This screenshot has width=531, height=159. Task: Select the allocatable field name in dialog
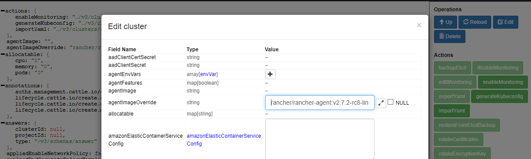point(121,114)
